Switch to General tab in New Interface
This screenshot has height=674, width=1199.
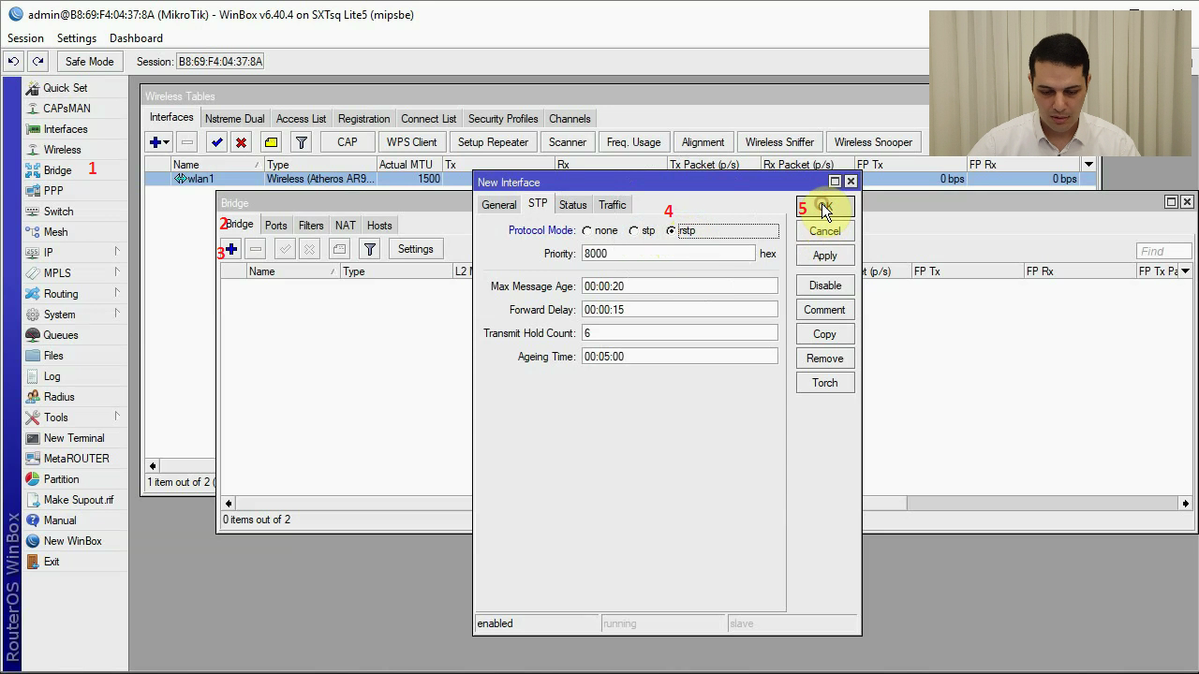(x=498, y=205)
